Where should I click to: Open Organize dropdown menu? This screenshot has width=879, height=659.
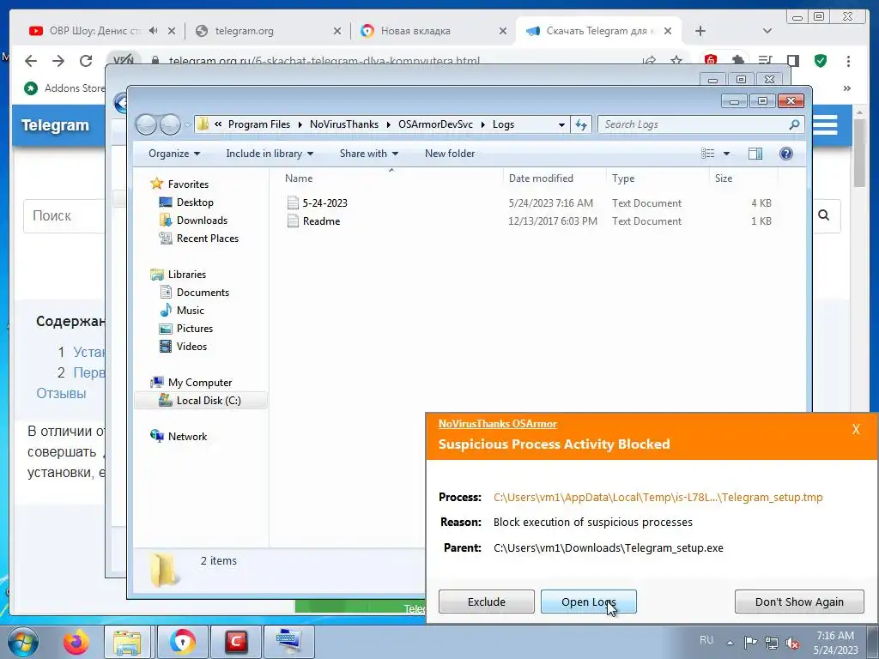pyautogui.click(x=173, y=154)
